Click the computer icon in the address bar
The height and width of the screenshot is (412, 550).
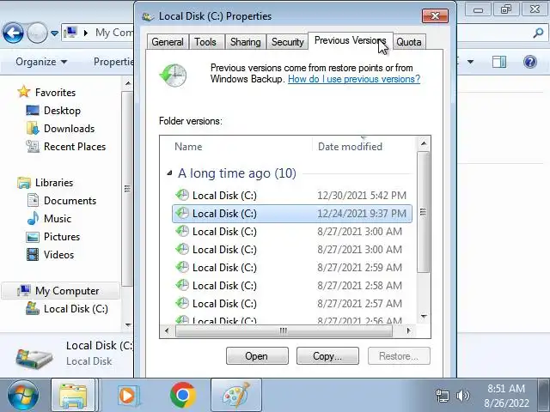coord(70,33)
